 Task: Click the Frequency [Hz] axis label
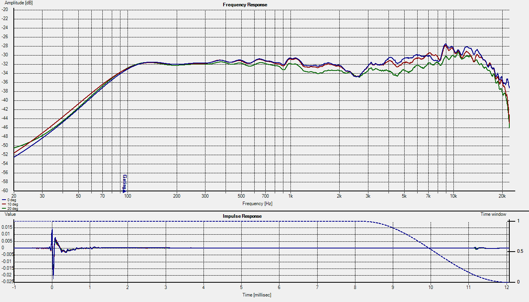(257, 204)
